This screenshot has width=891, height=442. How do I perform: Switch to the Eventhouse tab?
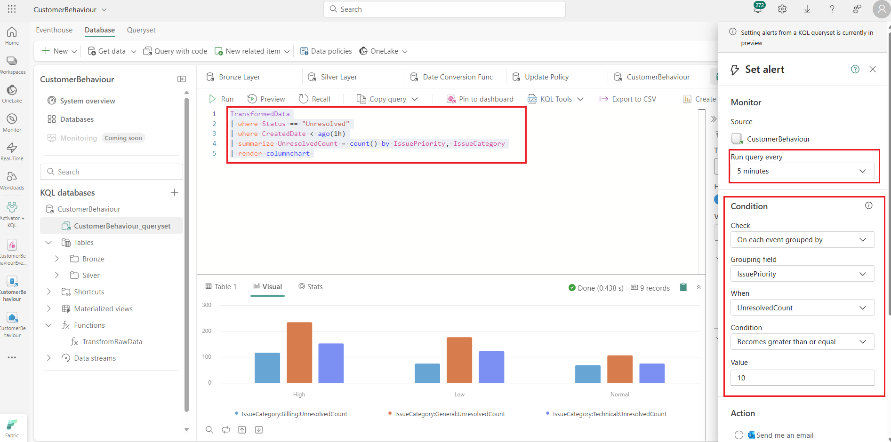[x=54, y=30]
